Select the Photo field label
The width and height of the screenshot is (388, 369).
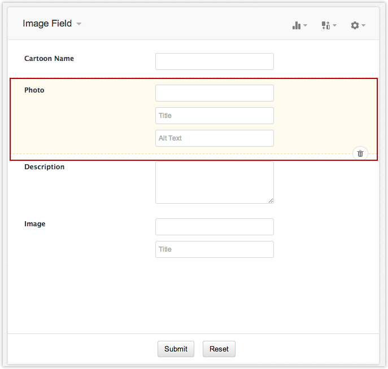click(34, 90)
